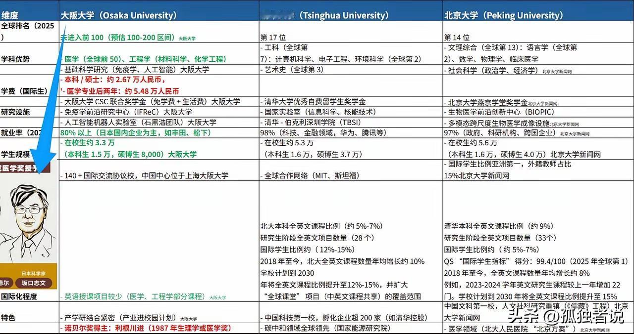The height and width of the screenshot is (334, 634).
Task: Click '清华 - 伯克利深圳学院（TBSI）' cell
Action: pyautogui.click(x=314, y=122)
